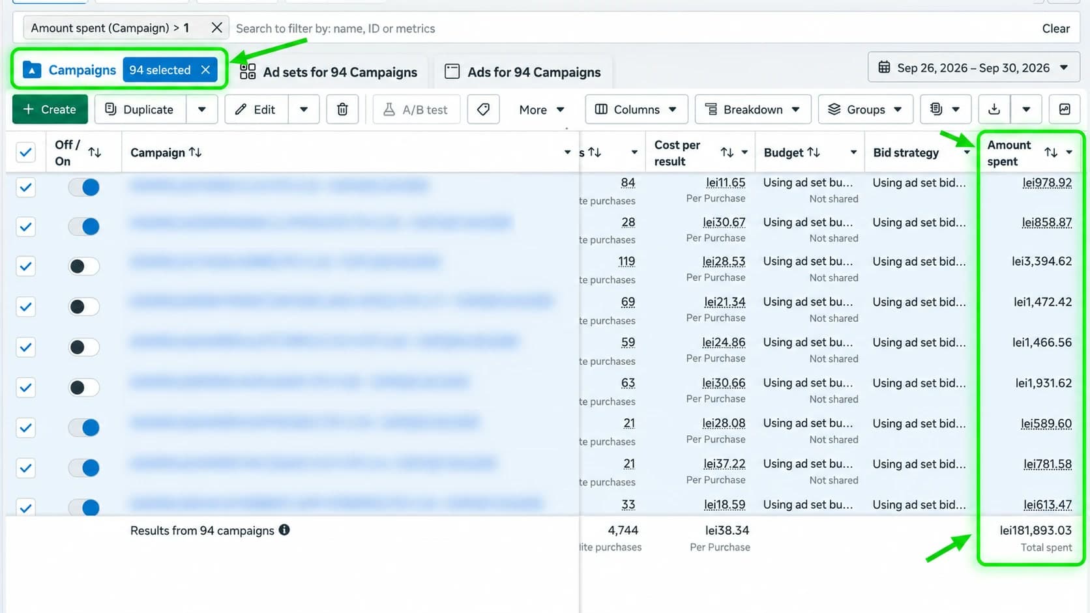Viewport: 1090px width, 613px height.
Task: Uncheck the campaign row spending lei3,394.62
Action: (25, 266)
